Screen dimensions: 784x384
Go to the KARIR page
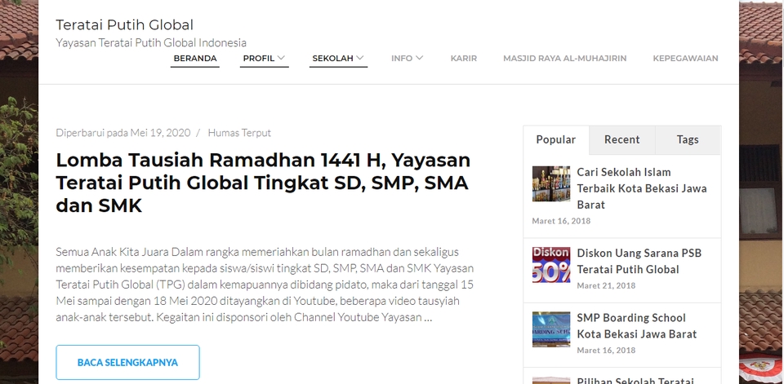click(x=464, y=59)
